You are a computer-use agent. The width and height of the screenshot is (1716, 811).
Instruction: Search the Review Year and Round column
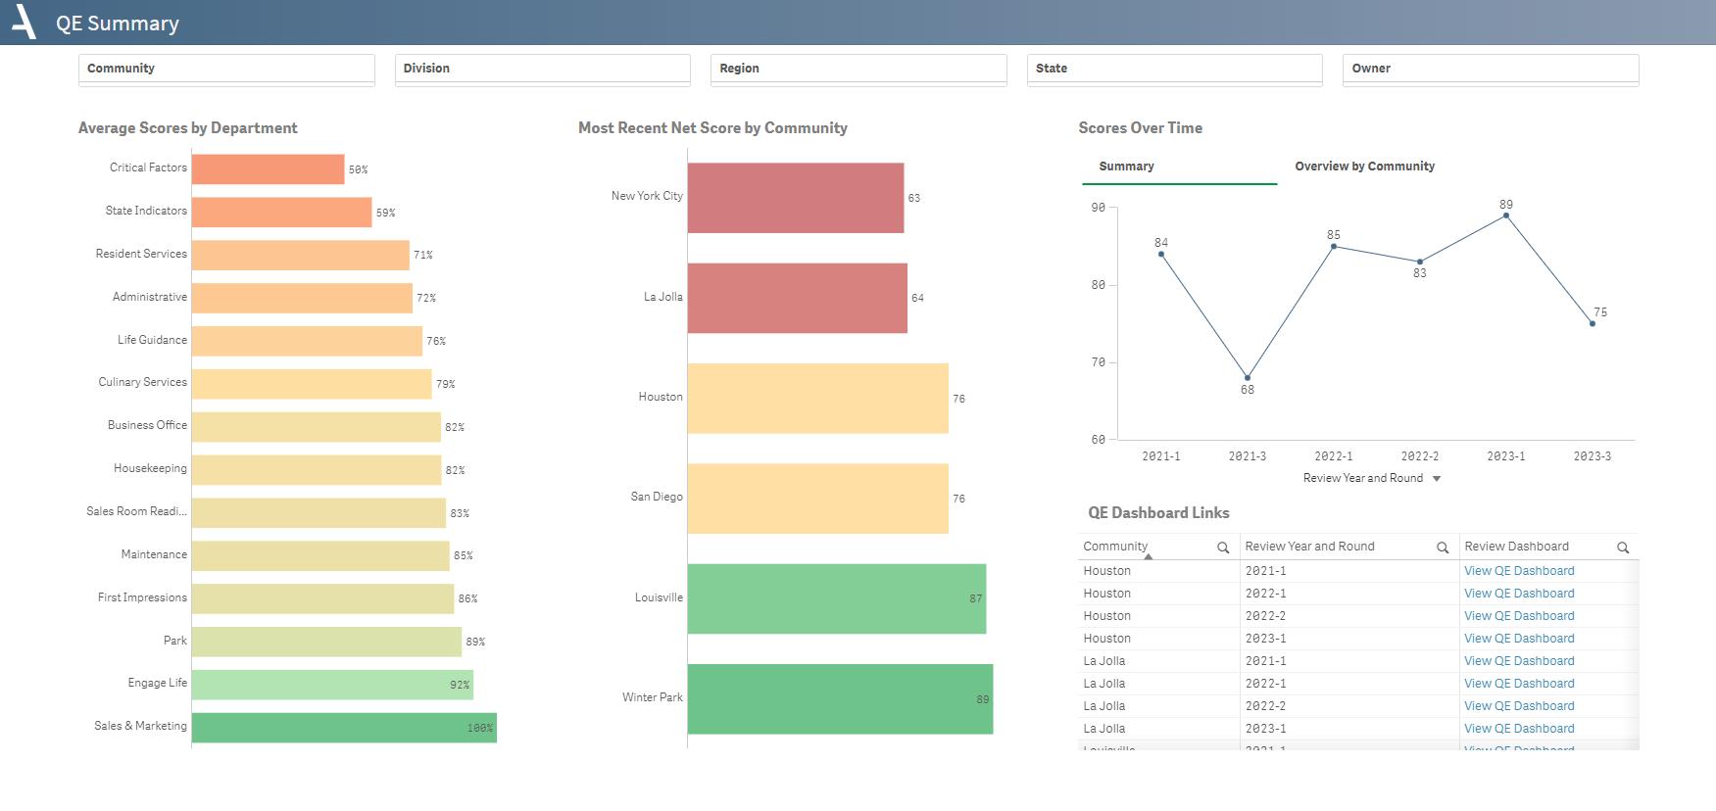[1443, 548]
